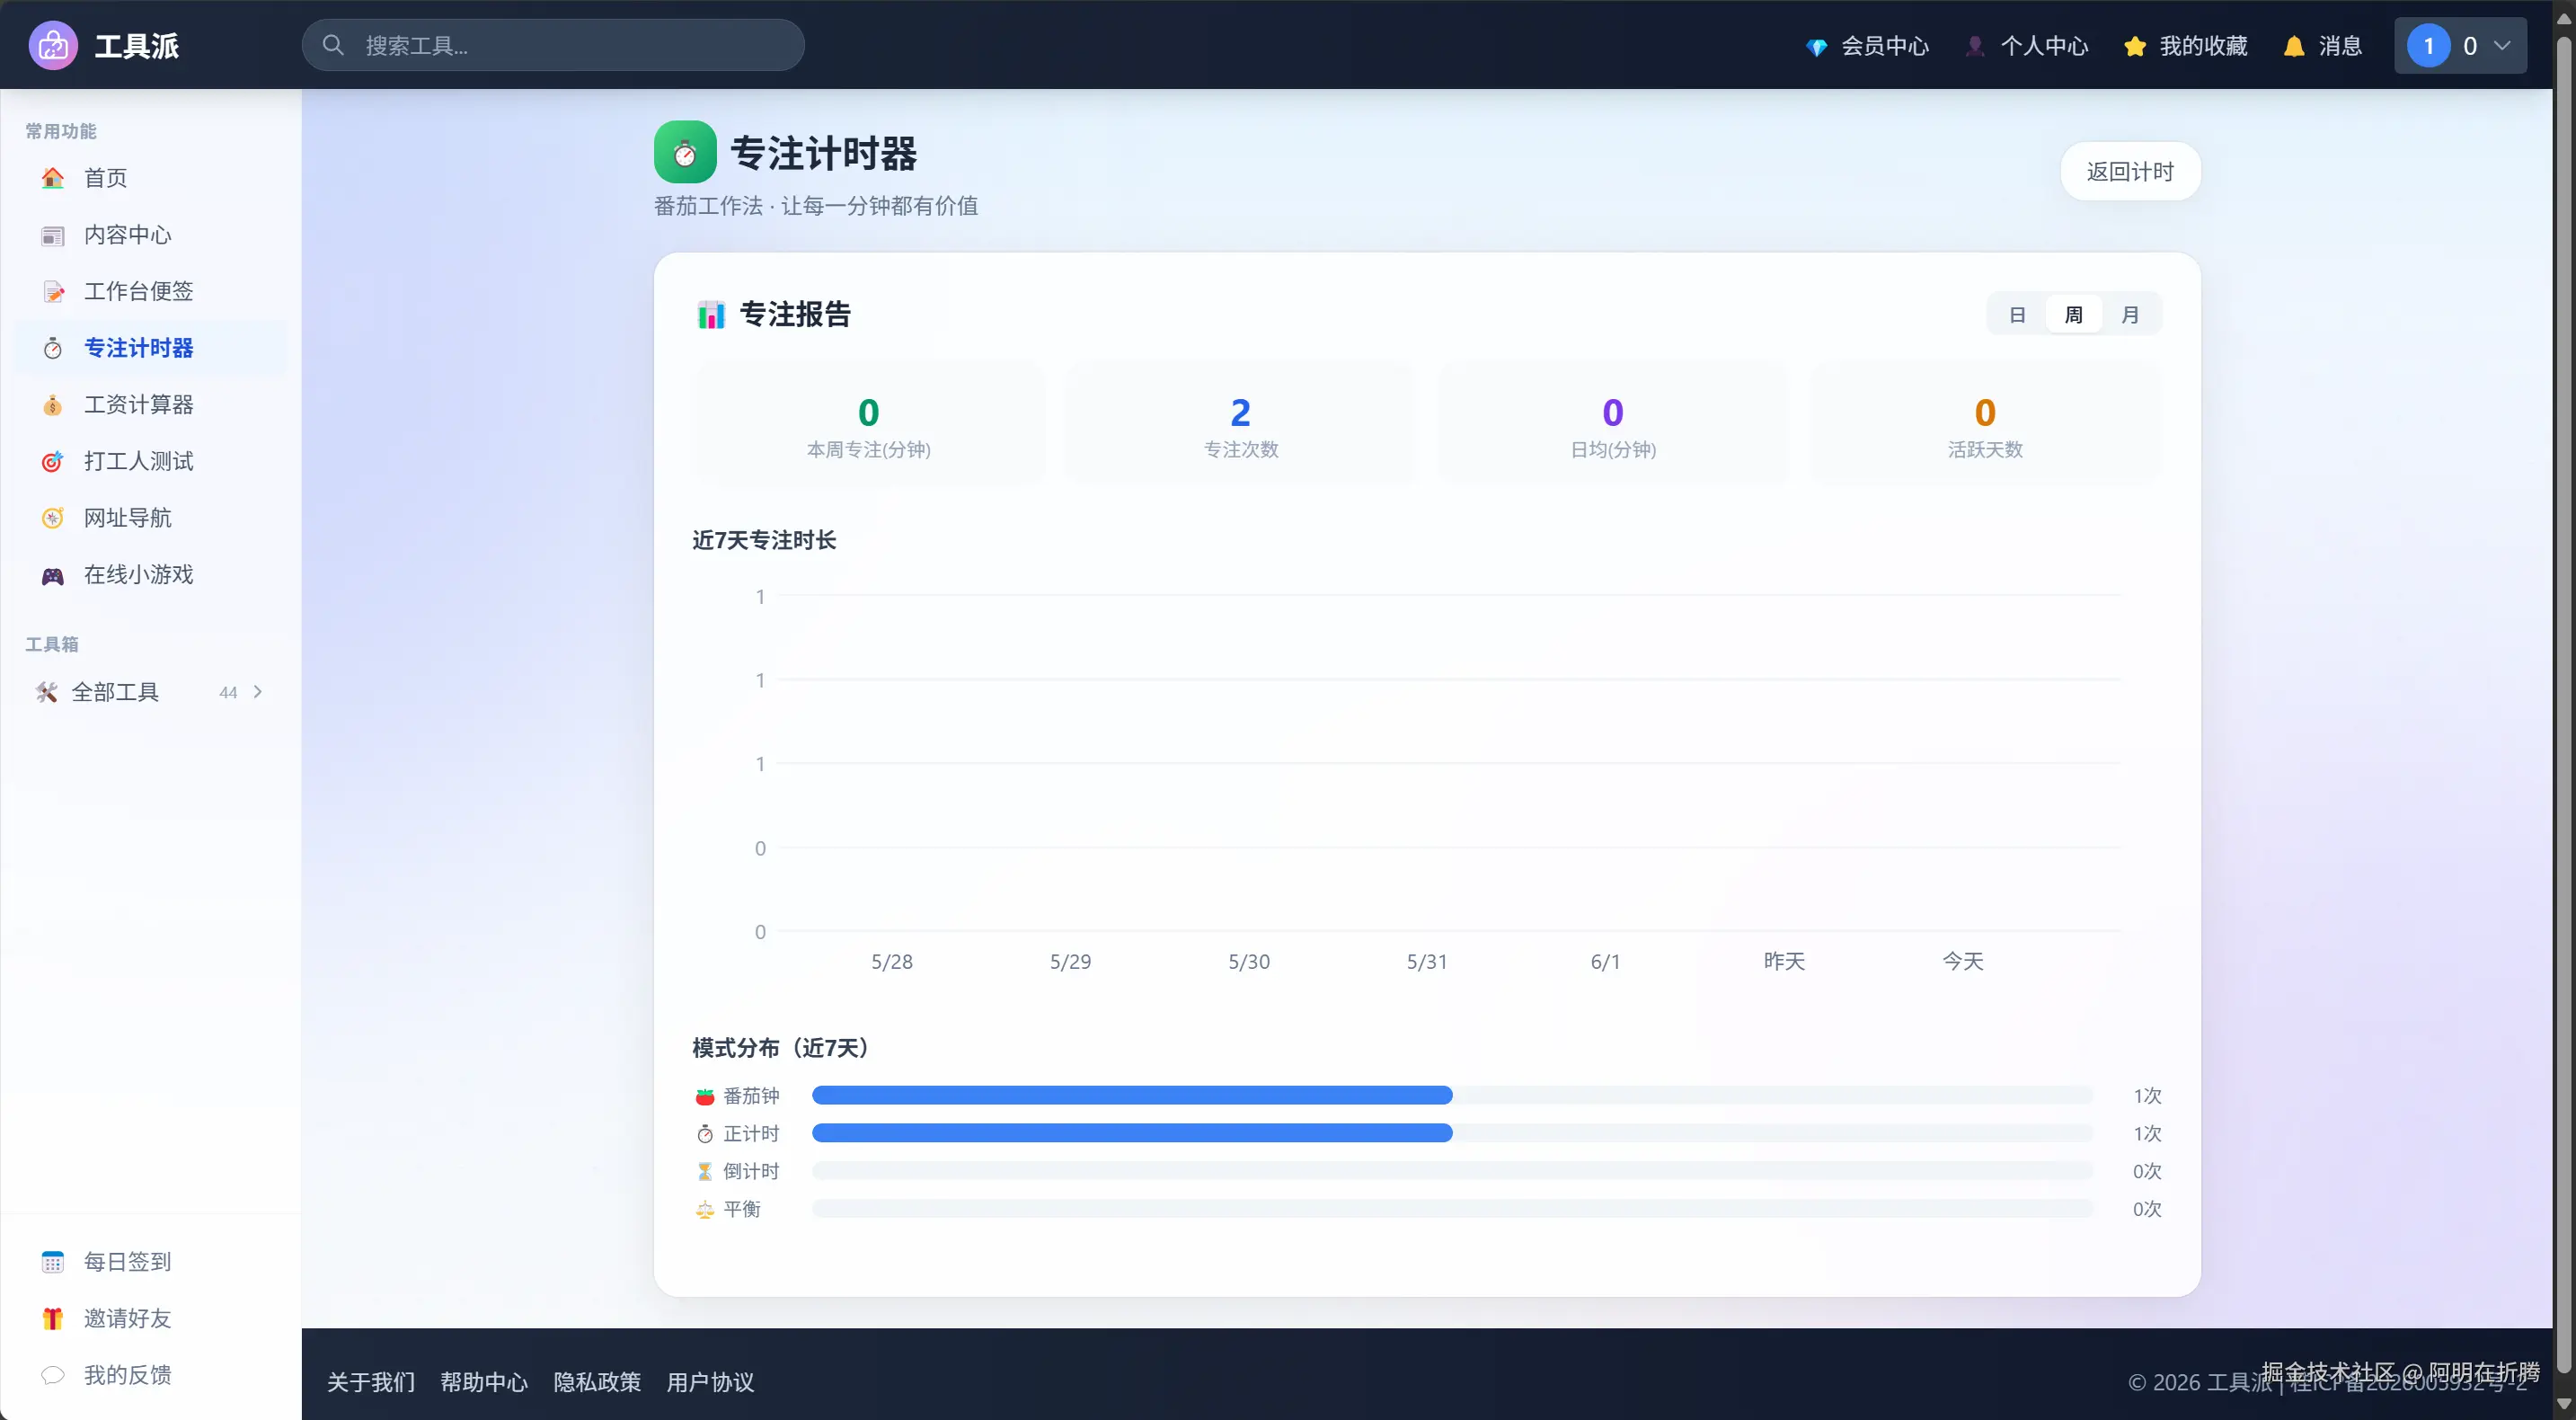Select 工资计算器 menu item
This screenshot has width=2576, height=1420.
click(151, 405)
